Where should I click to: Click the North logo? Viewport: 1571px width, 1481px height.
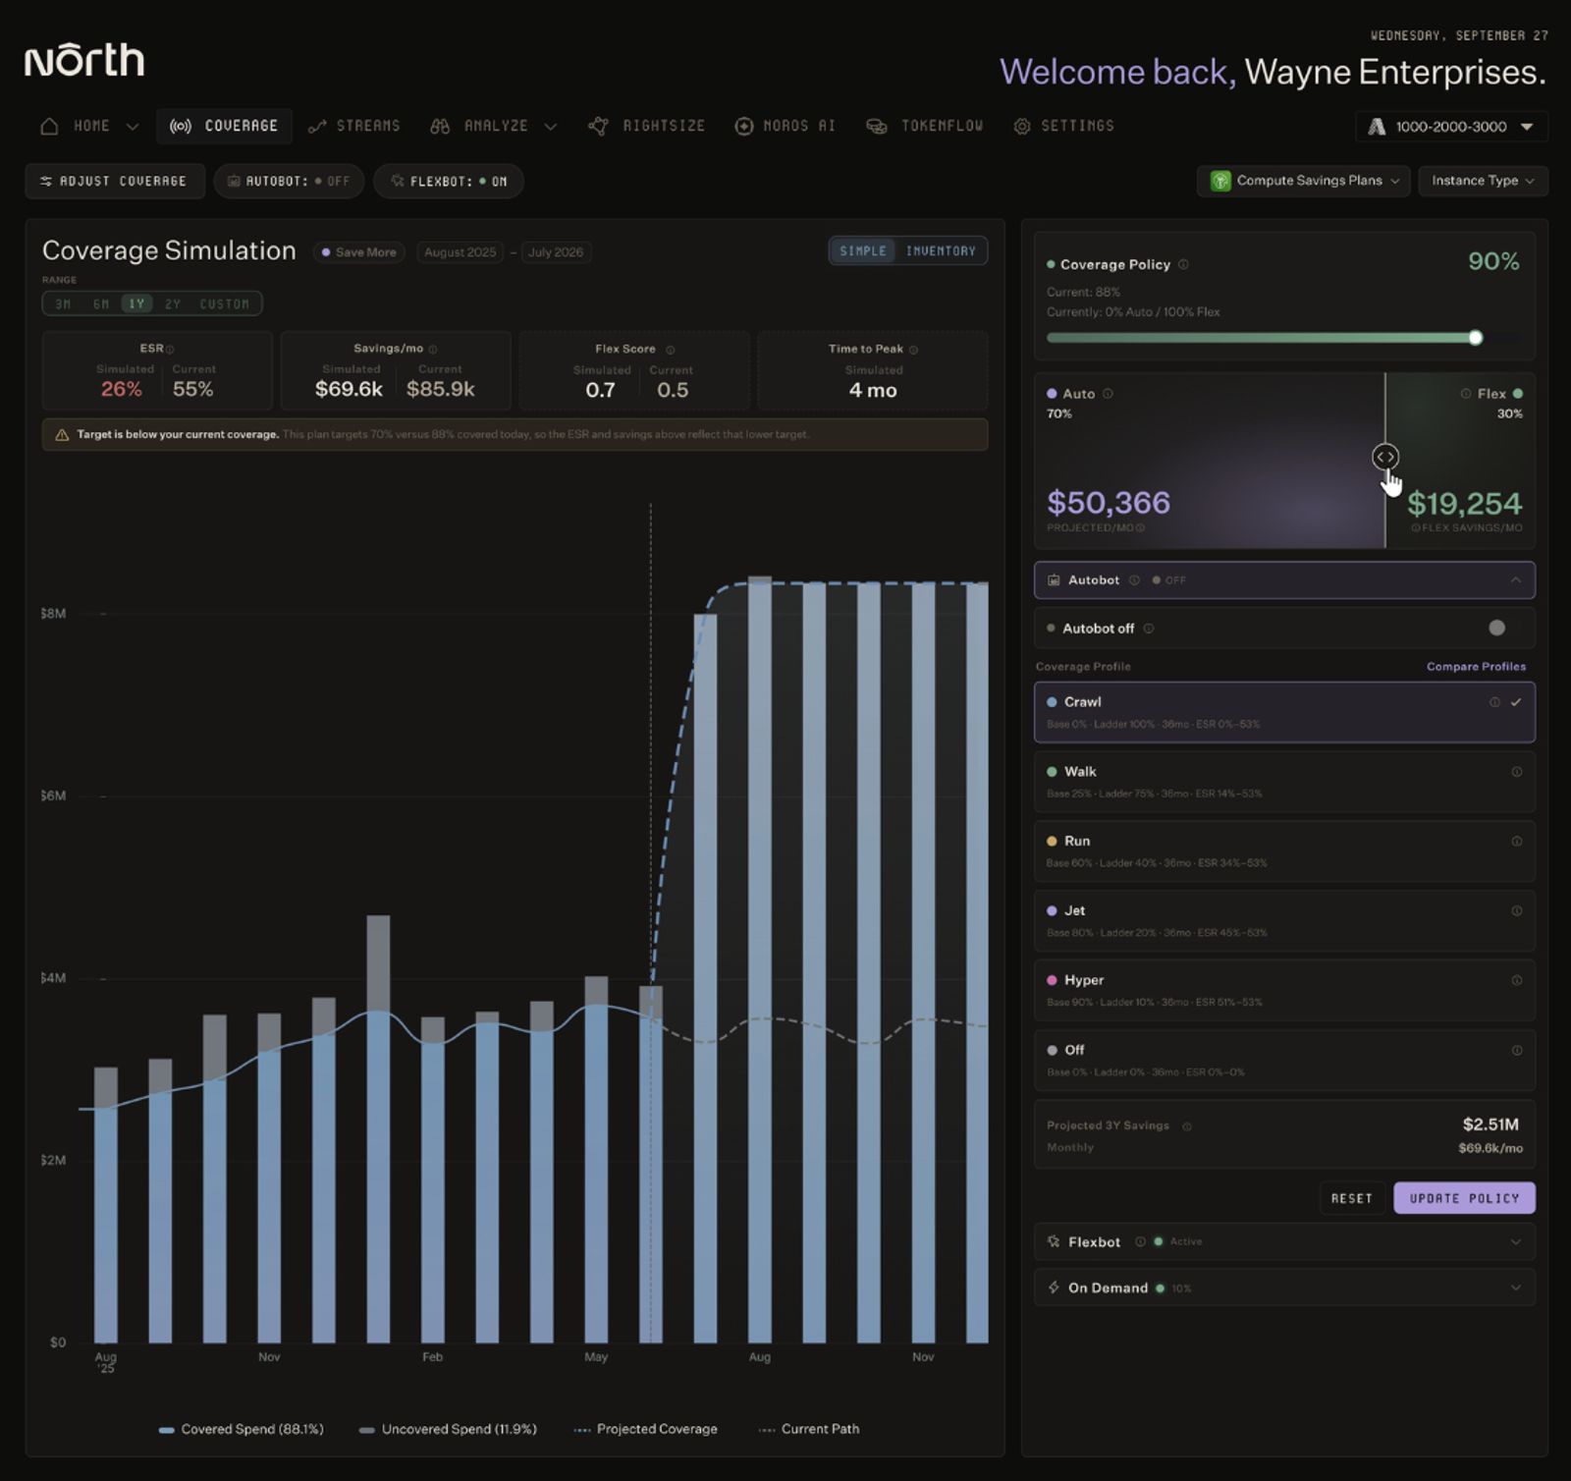pos(84,60)
